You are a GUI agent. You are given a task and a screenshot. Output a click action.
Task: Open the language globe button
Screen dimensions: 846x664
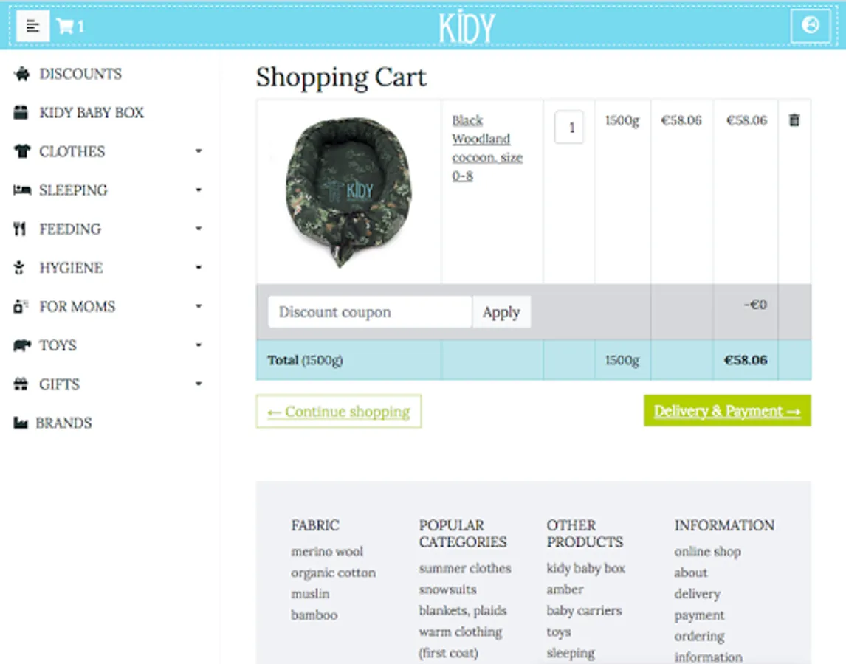point(810,25)
